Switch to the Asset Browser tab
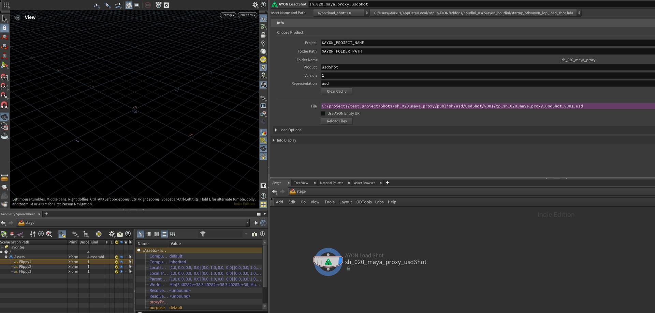This screenshot has height=313, width=655. click(x=364, y=183)
